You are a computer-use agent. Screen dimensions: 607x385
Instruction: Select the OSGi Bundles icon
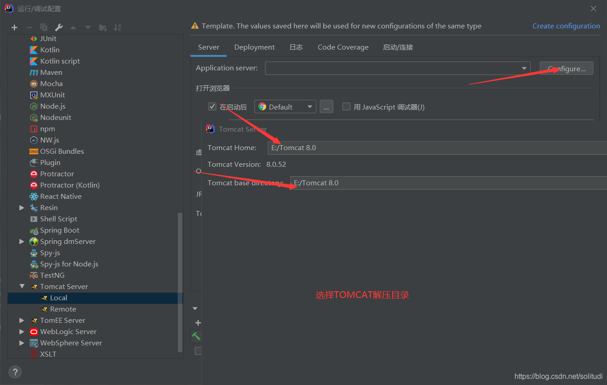pyautogui.click(x=34, y=151)
